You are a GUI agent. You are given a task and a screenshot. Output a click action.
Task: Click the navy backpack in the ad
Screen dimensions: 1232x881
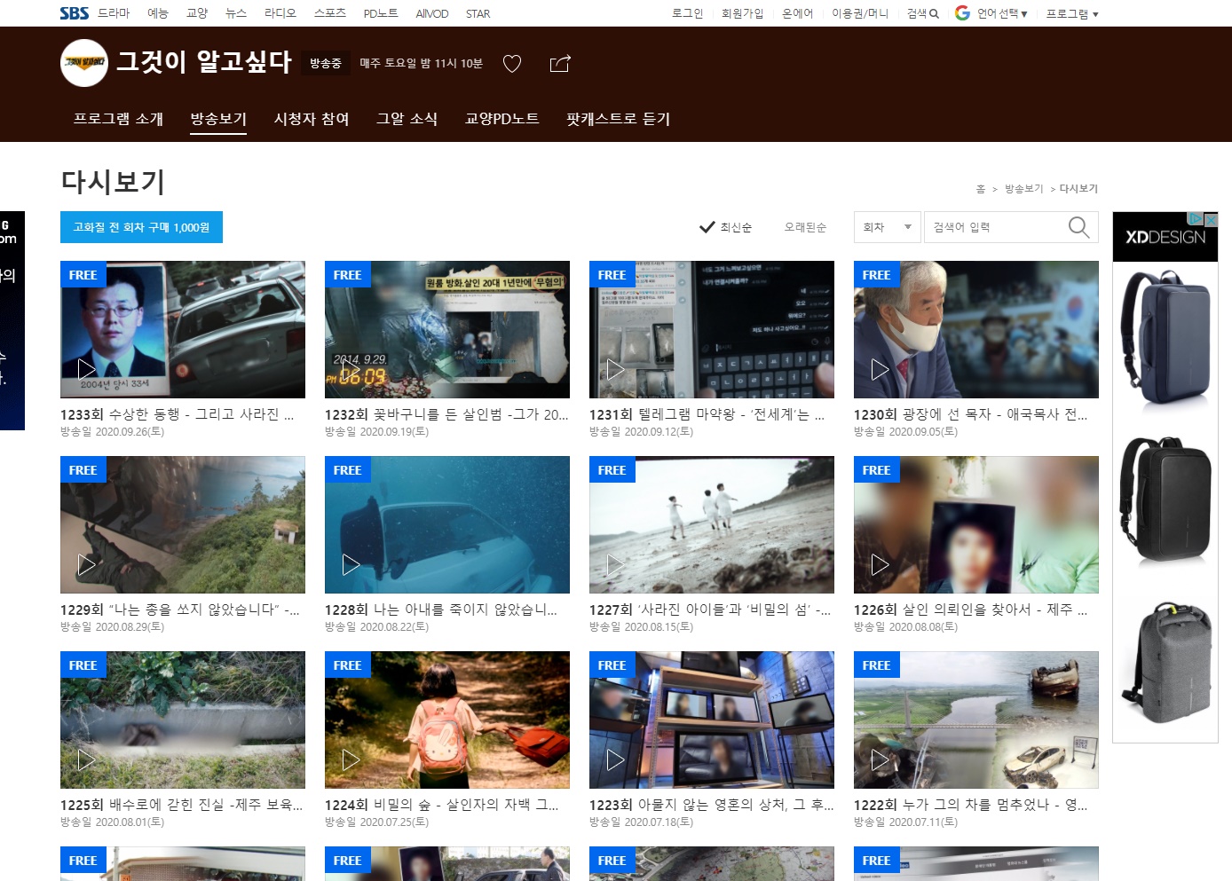point(1165,337)
